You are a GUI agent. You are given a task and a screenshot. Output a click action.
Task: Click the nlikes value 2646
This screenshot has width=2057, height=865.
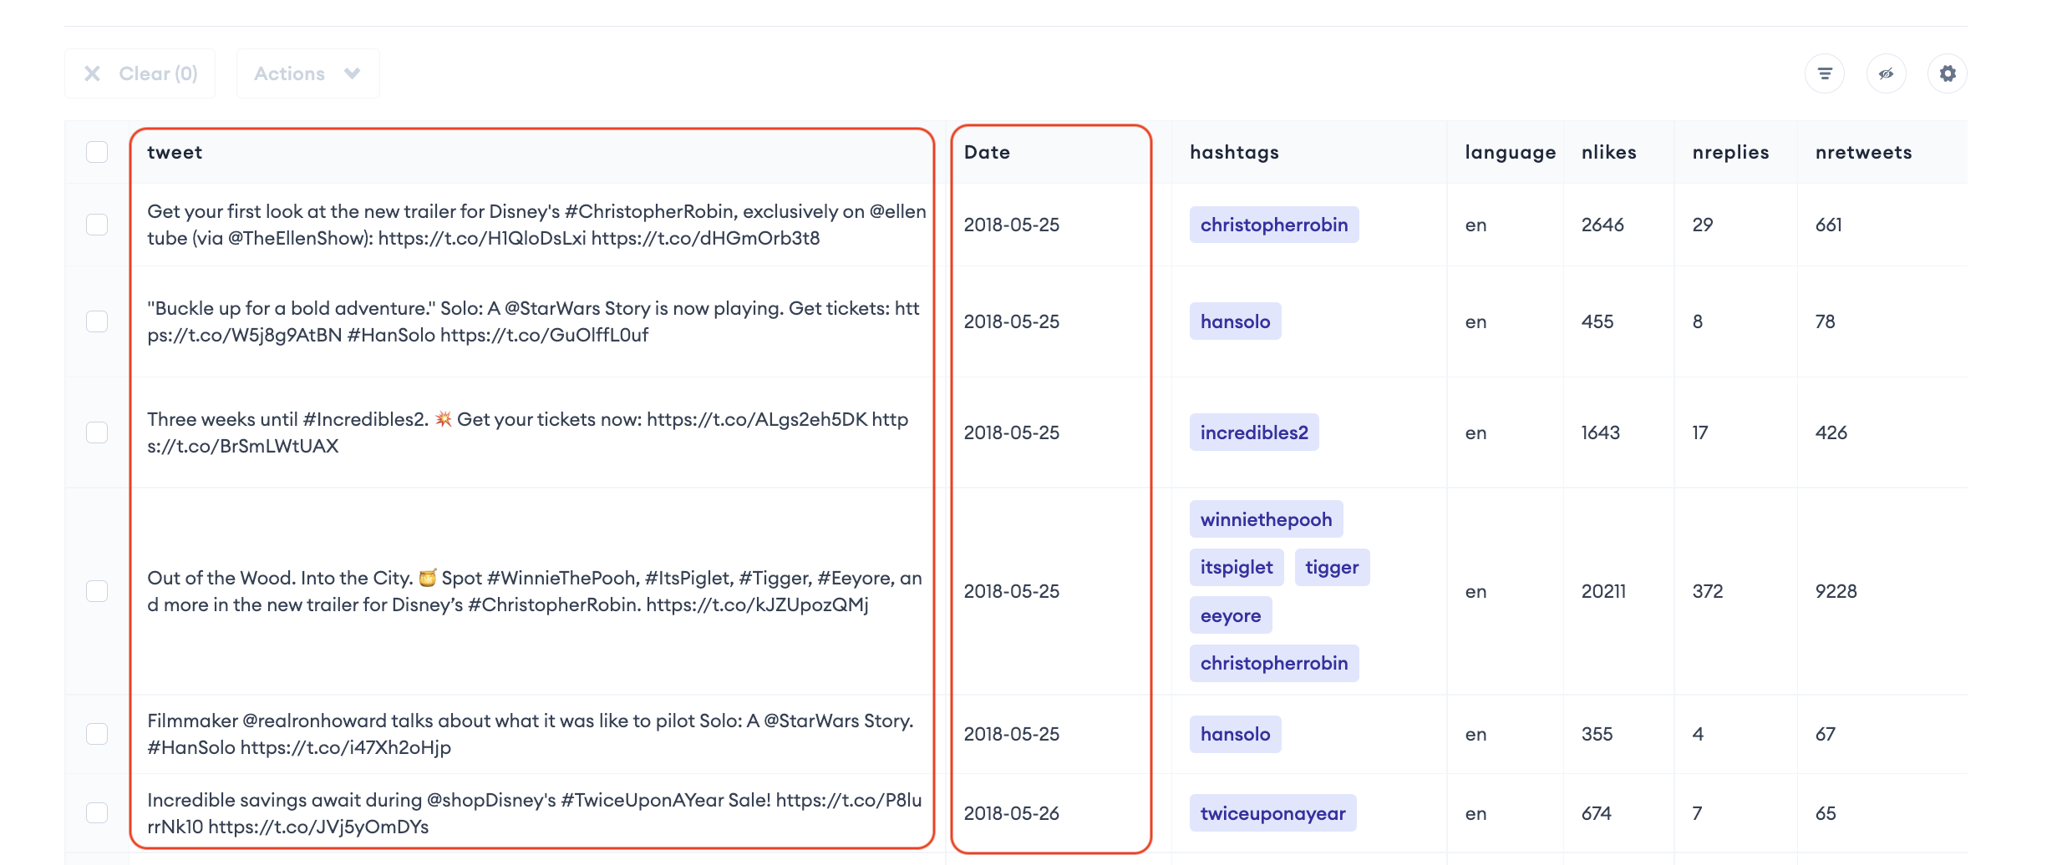tap(1602, 225)
